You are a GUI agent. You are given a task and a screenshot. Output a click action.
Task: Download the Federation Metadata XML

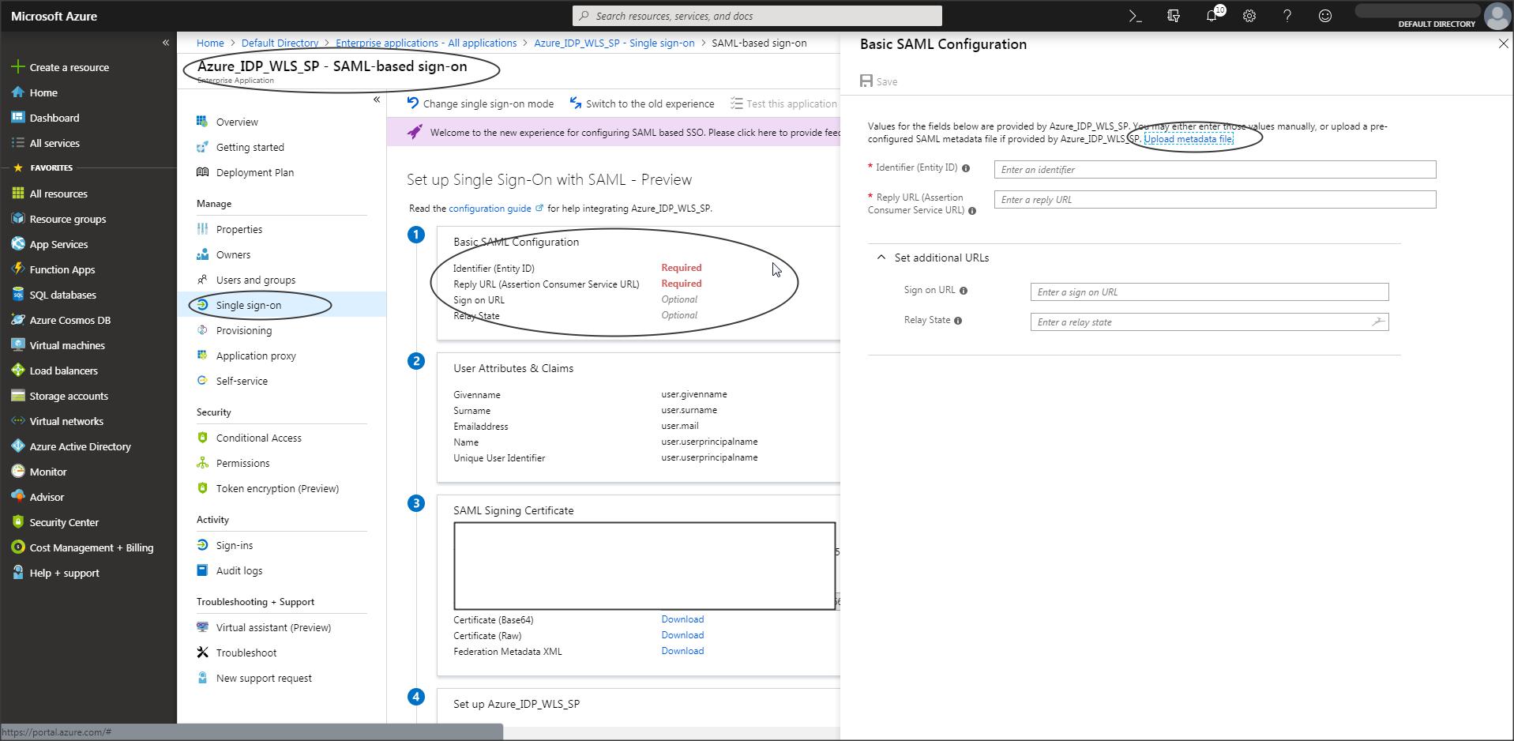pos(682,651)
